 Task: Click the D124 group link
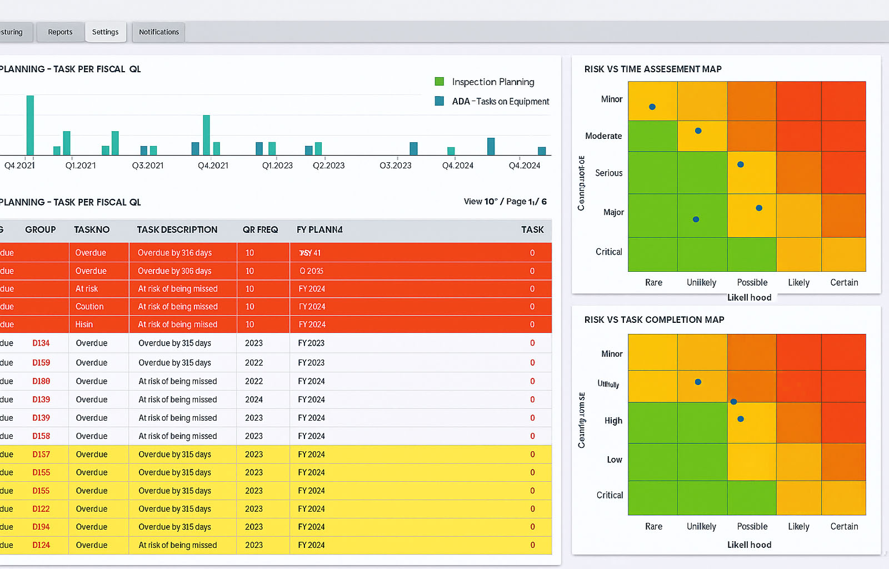point(41,545)
